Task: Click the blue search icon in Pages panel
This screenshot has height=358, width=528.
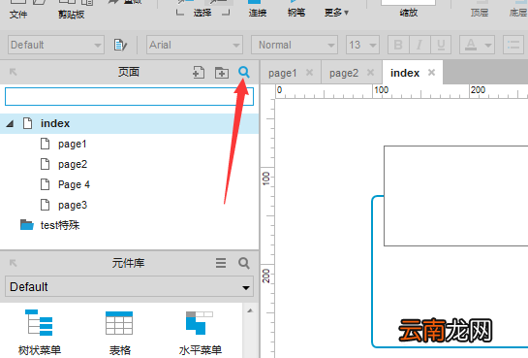Action: [x=244, y=72]
